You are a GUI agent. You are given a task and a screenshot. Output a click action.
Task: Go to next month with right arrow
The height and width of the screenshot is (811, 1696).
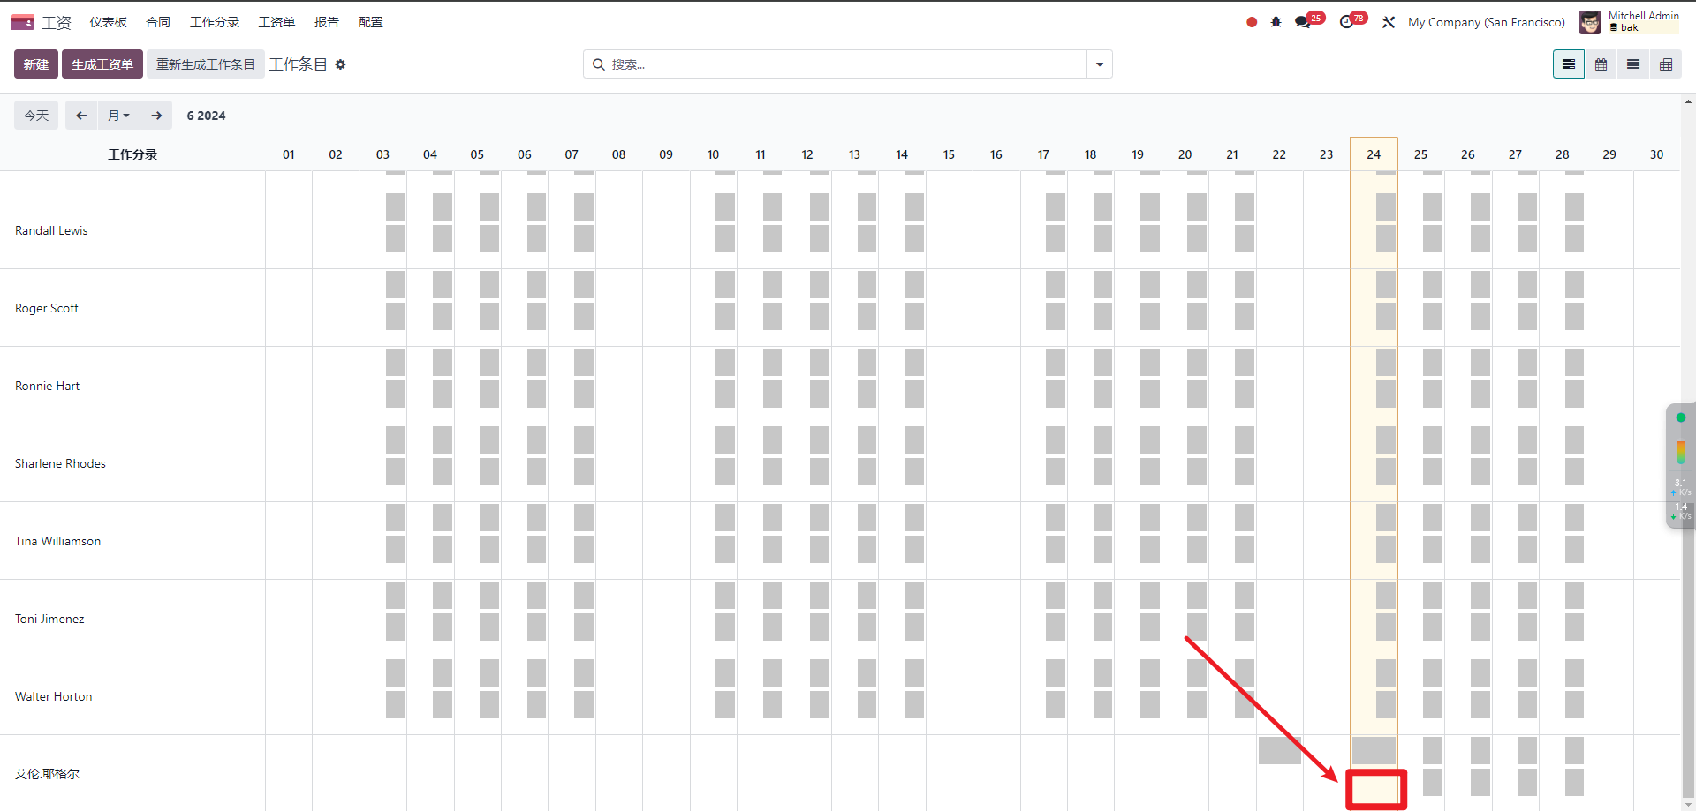156,116
